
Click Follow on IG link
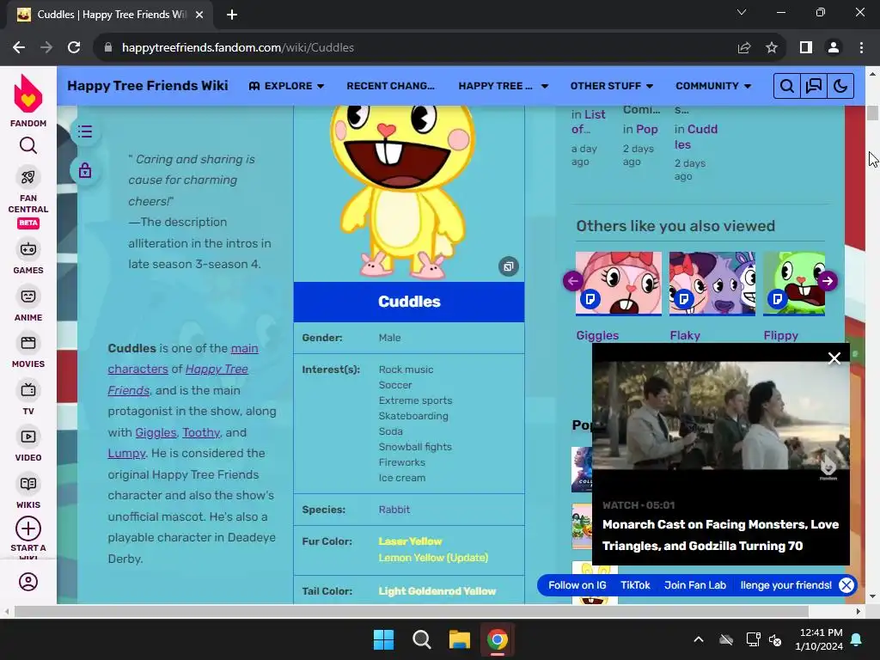click(577, 585)
